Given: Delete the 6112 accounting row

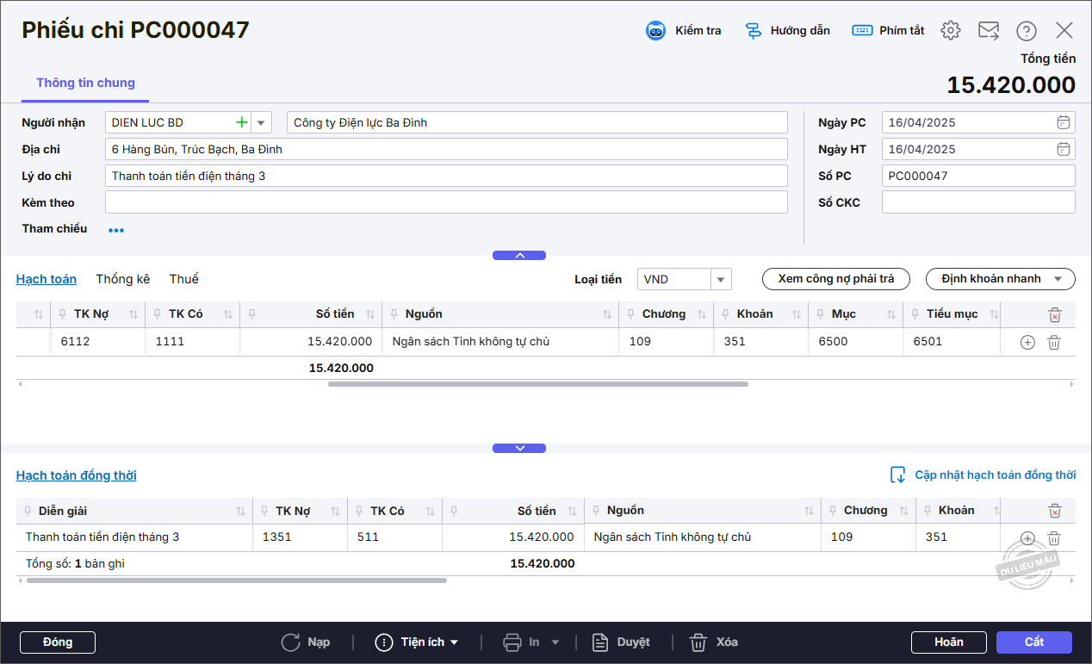Looking at the screenshot, I should pos(1053,342).
